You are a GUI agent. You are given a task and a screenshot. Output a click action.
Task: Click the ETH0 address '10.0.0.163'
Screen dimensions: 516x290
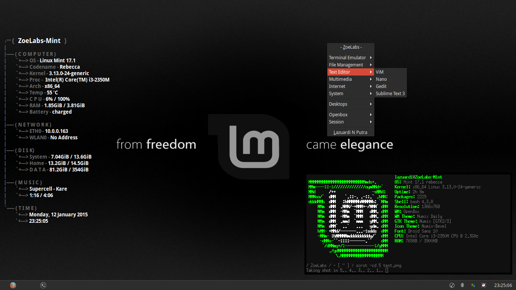point(56,131)
